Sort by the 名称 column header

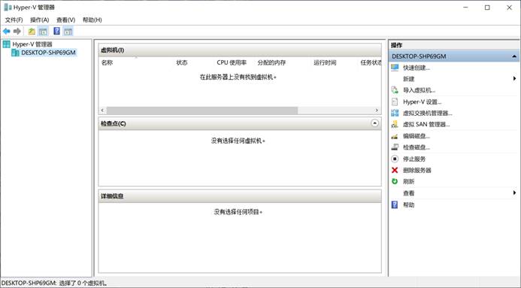(x=107, y=62)
